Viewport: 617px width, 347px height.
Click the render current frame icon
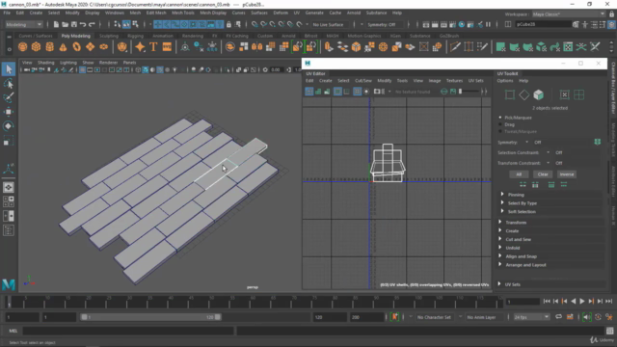pyautogui.click(x=435, y=24)
